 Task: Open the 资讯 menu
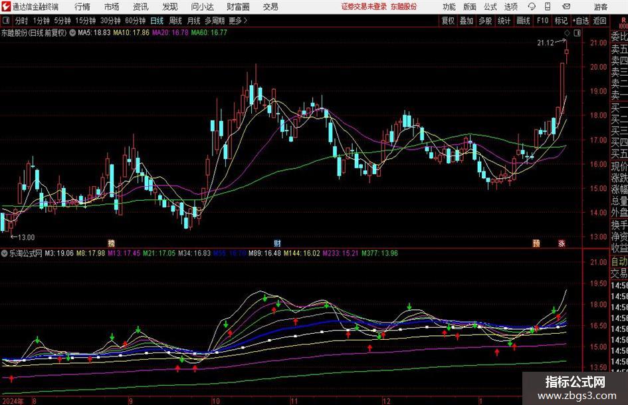(141, 7)
